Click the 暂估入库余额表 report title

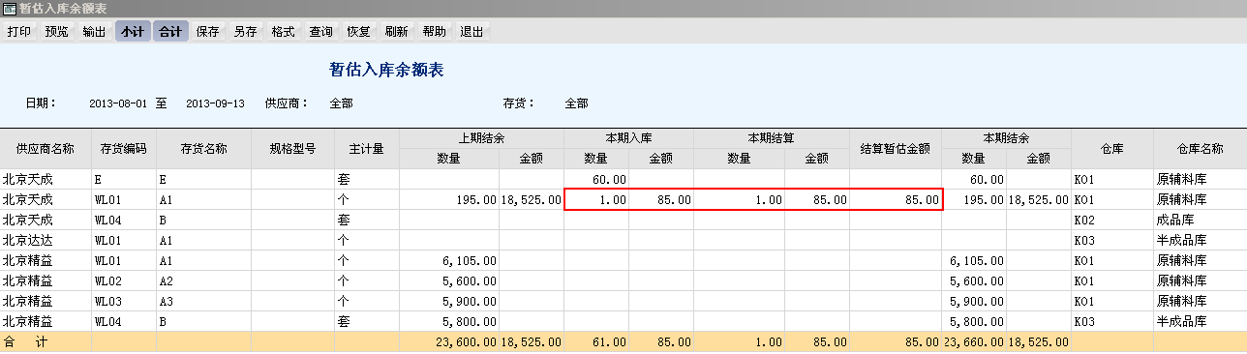386,70
